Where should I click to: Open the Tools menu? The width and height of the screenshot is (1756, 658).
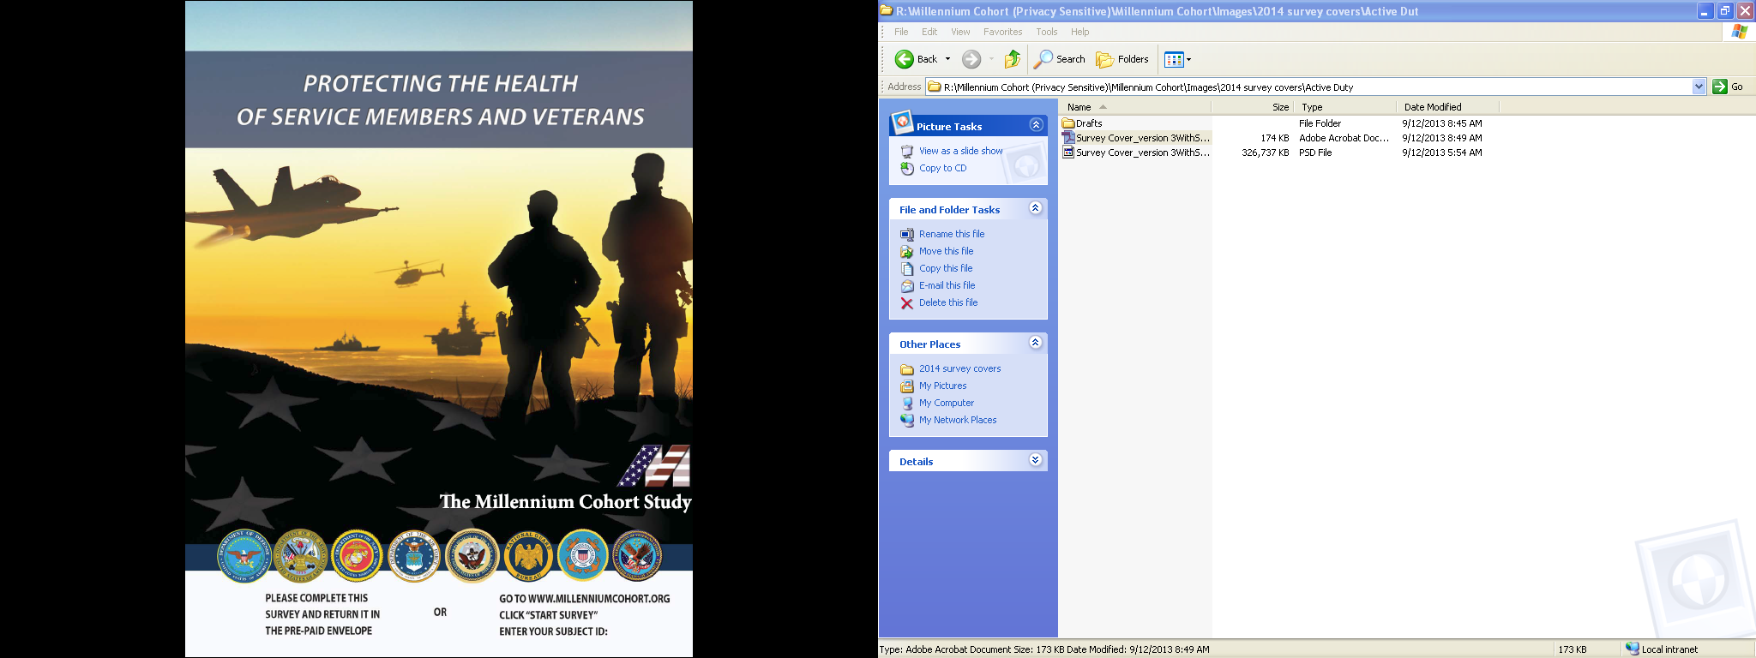(1046, 32)
